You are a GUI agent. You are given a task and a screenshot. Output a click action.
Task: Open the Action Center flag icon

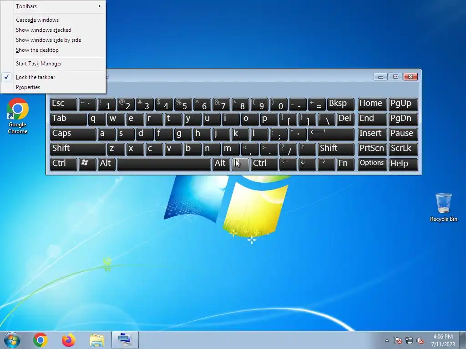[398, 341]
